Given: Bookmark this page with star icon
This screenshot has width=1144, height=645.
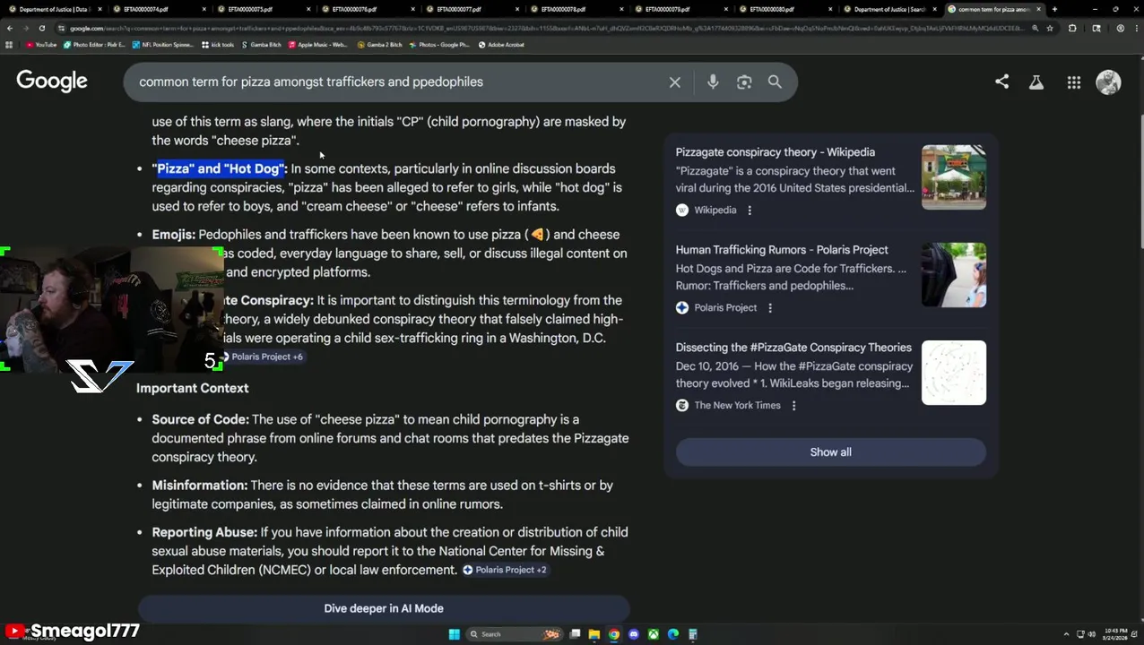Looking at the screenshot, I should pyautogui.click(x=1050, y=28).
